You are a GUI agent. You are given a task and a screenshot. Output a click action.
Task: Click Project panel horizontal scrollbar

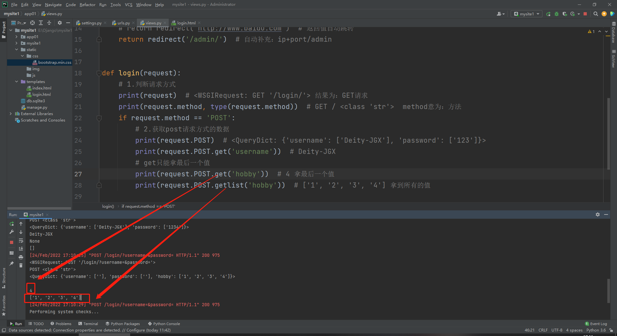pos(39,208)
